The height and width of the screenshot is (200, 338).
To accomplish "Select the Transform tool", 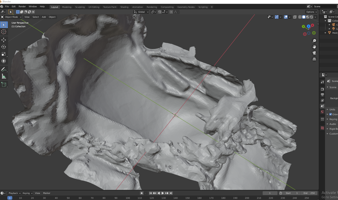I will (x=4, y=61).
